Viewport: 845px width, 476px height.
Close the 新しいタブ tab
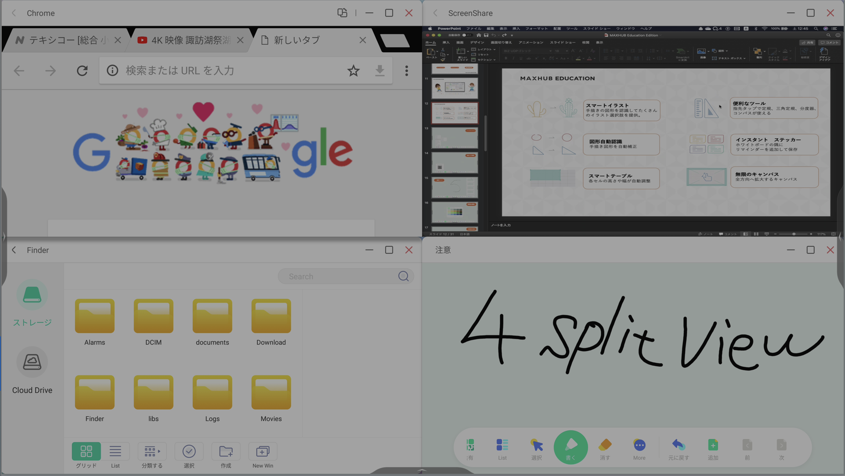coord(363,40)
